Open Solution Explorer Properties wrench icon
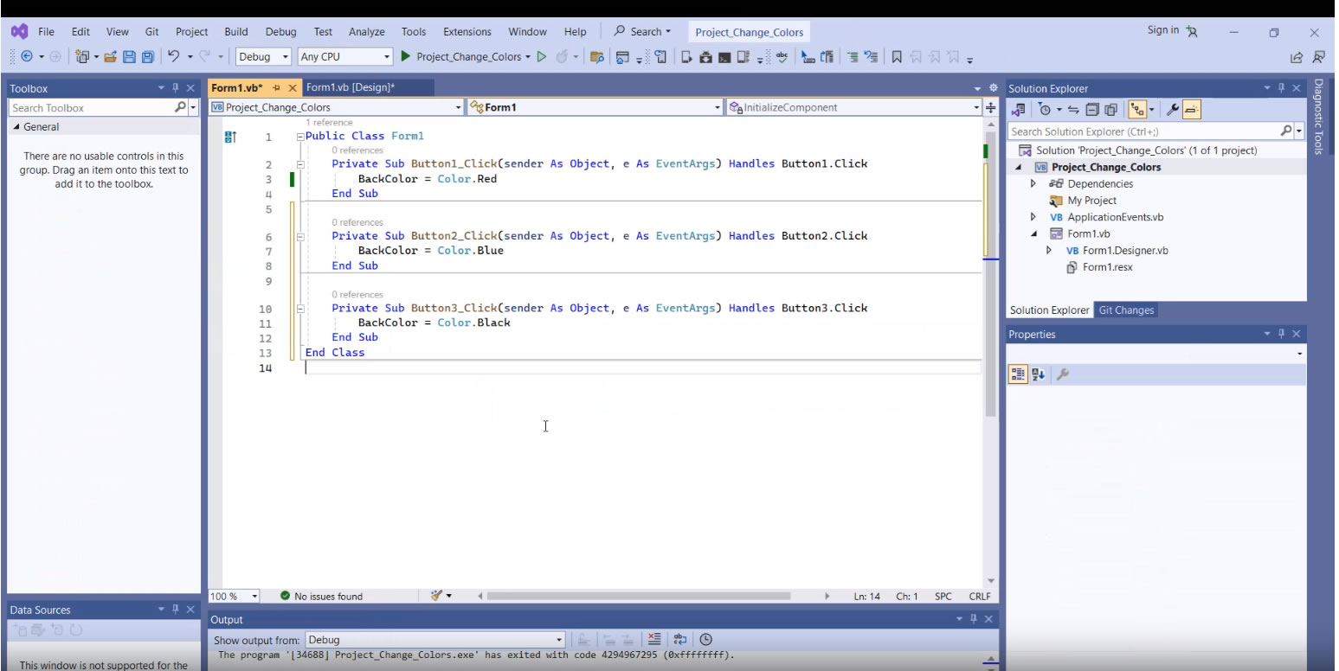Screen dimensions: 1339x671 (1173, 110)
